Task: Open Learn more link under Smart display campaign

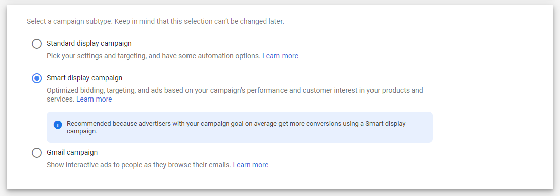Action: click(x=94, y=99)
